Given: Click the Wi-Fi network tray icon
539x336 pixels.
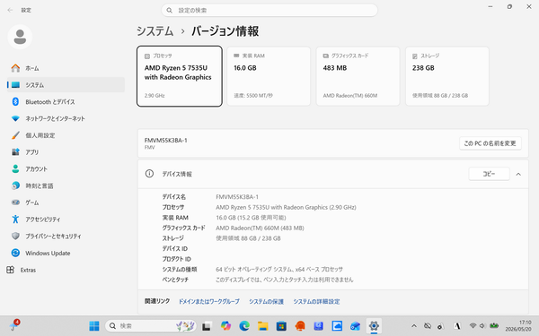Looking at the screenshot, I should pyautogui.click(x=473, y=326).
